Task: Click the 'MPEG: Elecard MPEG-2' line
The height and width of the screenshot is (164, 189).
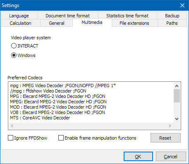Action: (58, 102)
